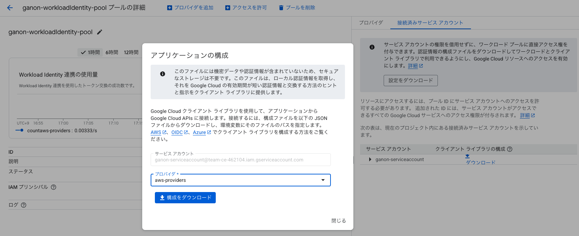Select the 12時間 time range option
The image size is (579, 236).
click(131, 52)
